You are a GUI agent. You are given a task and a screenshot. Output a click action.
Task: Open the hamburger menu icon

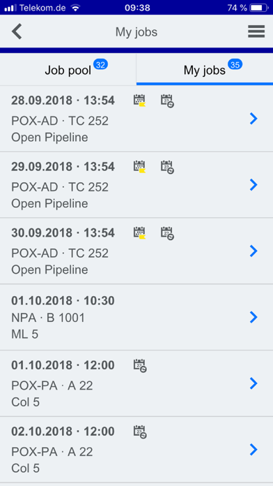tap(256, 31)
